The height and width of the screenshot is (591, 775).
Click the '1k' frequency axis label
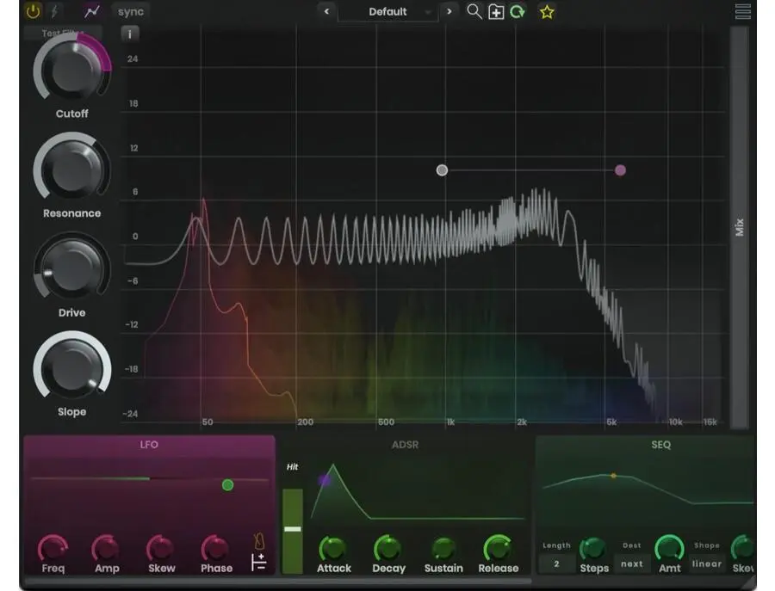pyautogui.click(x=450, y=422)
